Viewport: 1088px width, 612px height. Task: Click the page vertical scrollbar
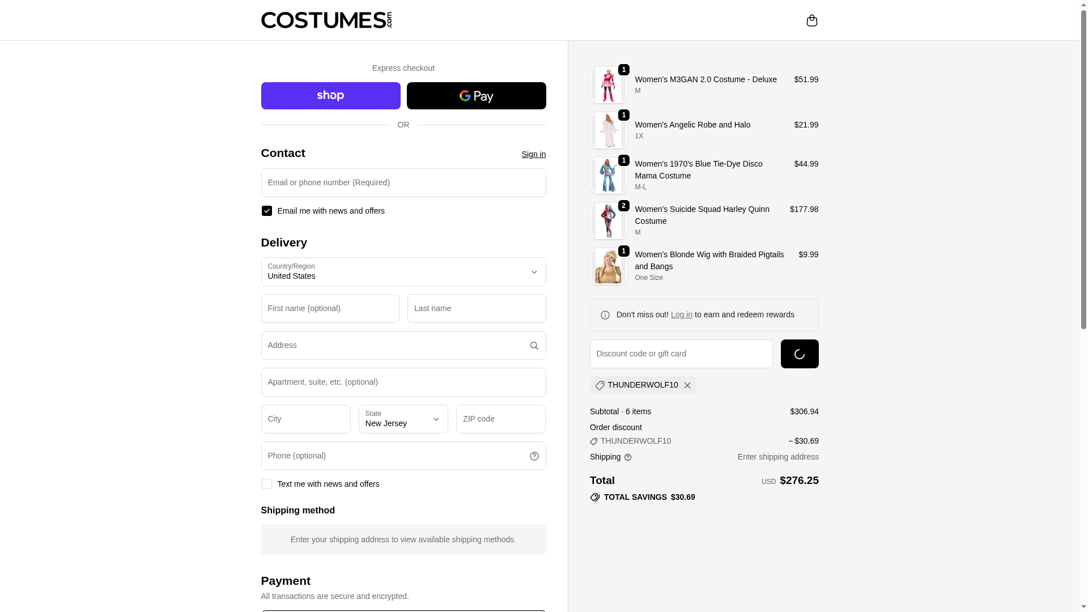click(x=1083, y=170)
